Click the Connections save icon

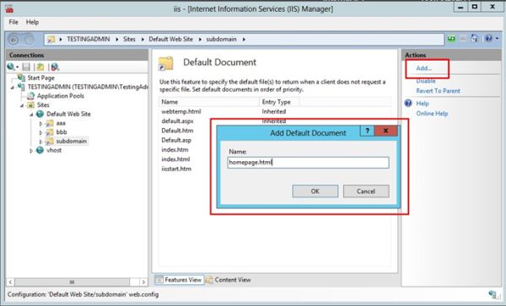tap(26, 67)
